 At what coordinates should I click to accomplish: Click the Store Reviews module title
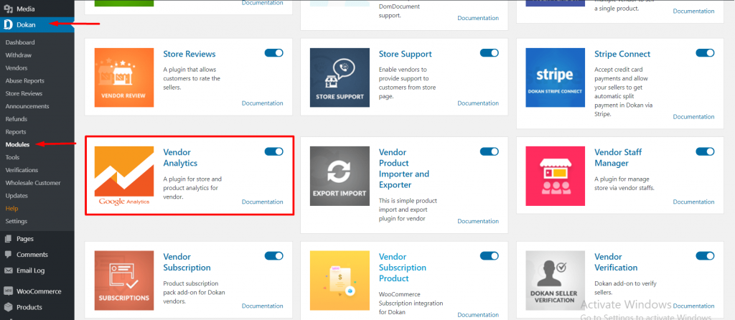pos(189,54)
